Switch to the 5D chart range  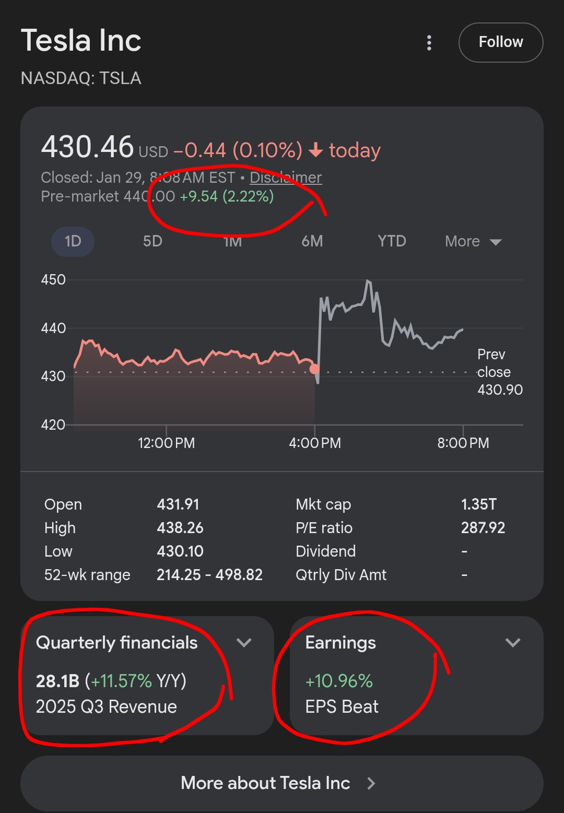(152, 241)
